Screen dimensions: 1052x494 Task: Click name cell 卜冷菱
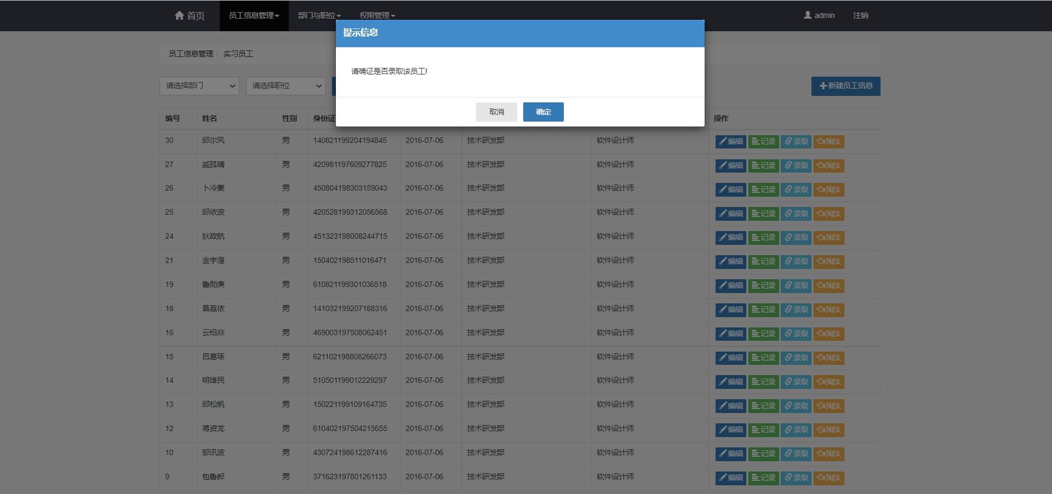pyautogui.click(x=214, y=188)
